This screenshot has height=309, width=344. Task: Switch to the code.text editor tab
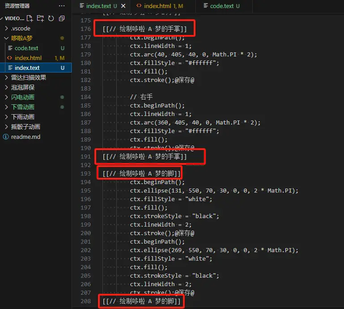coord(224,6)
